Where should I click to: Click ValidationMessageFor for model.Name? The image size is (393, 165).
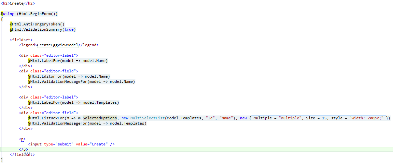(x=81, y=82)
